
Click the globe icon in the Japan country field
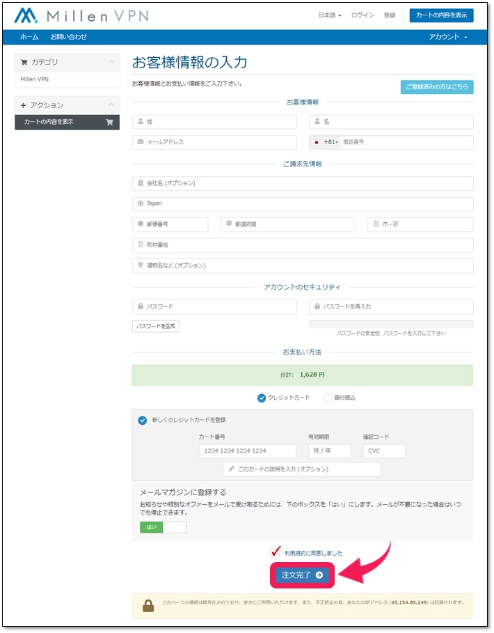tap(141, 203)
